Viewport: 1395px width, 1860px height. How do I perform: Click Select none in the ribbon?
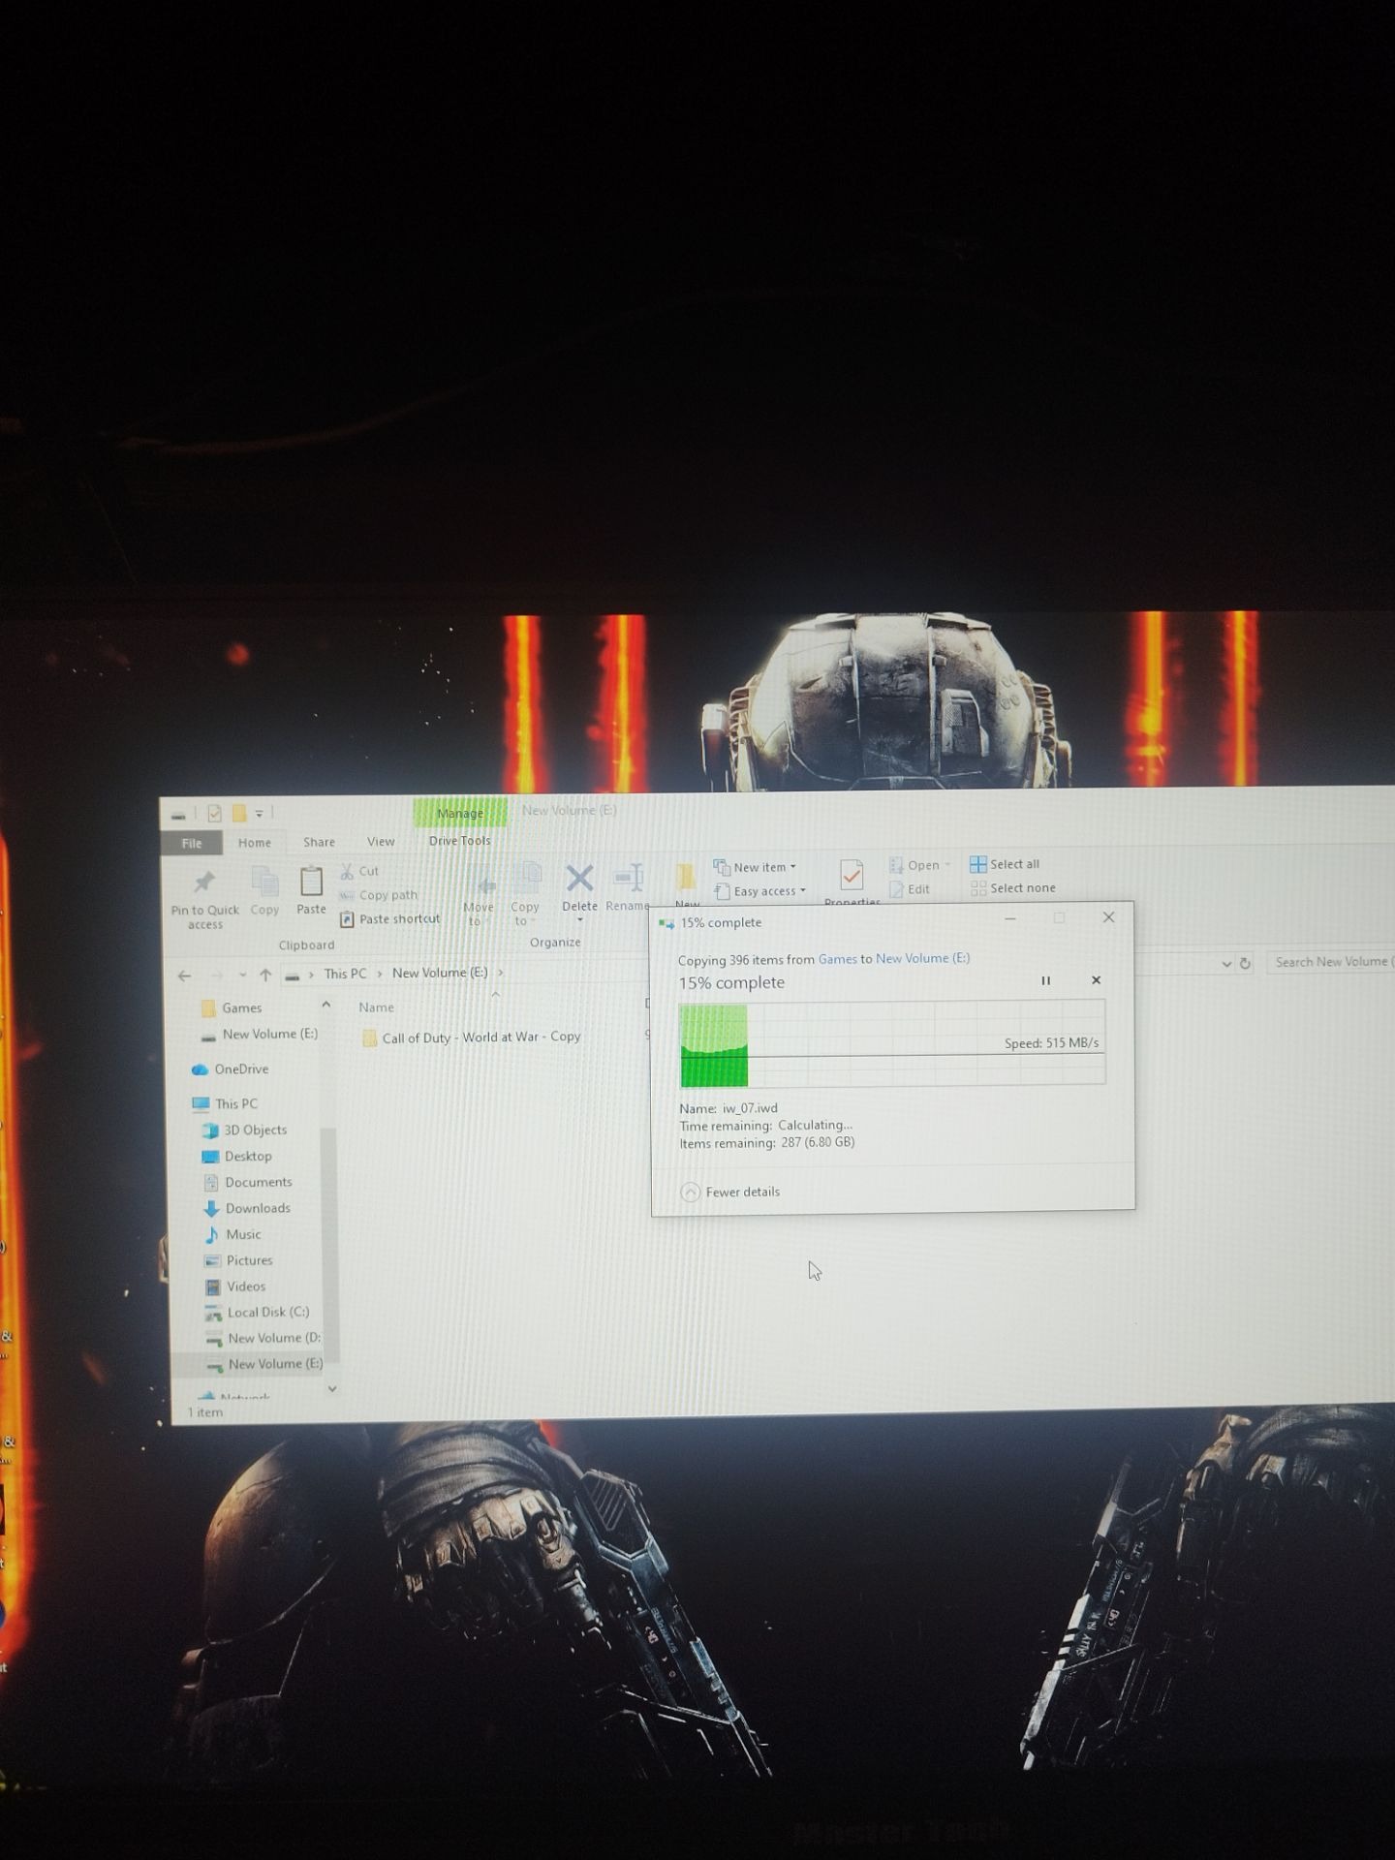click(x=1013, y=887)
